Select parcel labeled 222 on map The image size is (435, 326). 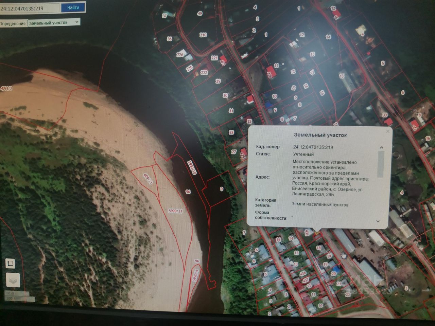point(204,72)
